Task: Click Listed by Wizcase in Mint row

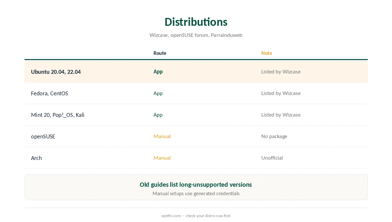Action: click(281, 115)
